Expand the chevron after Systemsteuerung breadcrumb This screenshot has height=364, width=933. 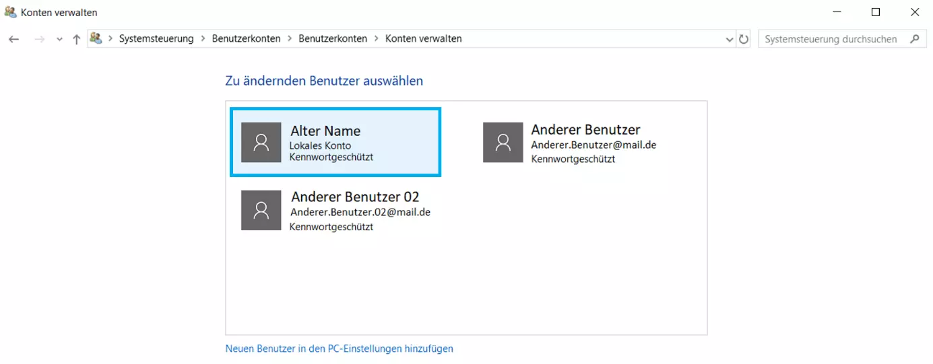tap(203, 39)
